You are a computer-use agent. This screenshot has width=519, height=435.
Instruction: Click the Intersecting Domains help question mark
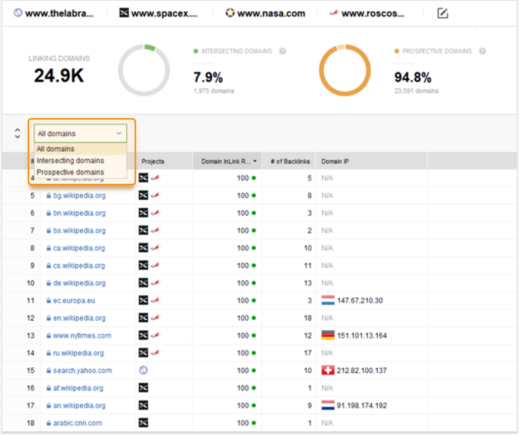point(283,51)
